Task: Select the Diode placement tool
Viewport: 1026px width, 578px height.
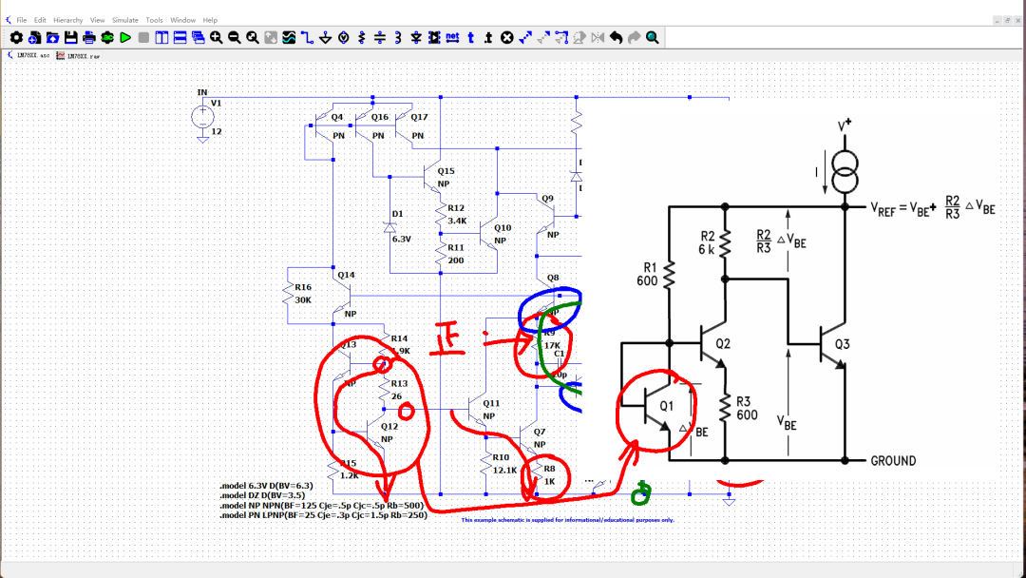Action: [416, 38]
